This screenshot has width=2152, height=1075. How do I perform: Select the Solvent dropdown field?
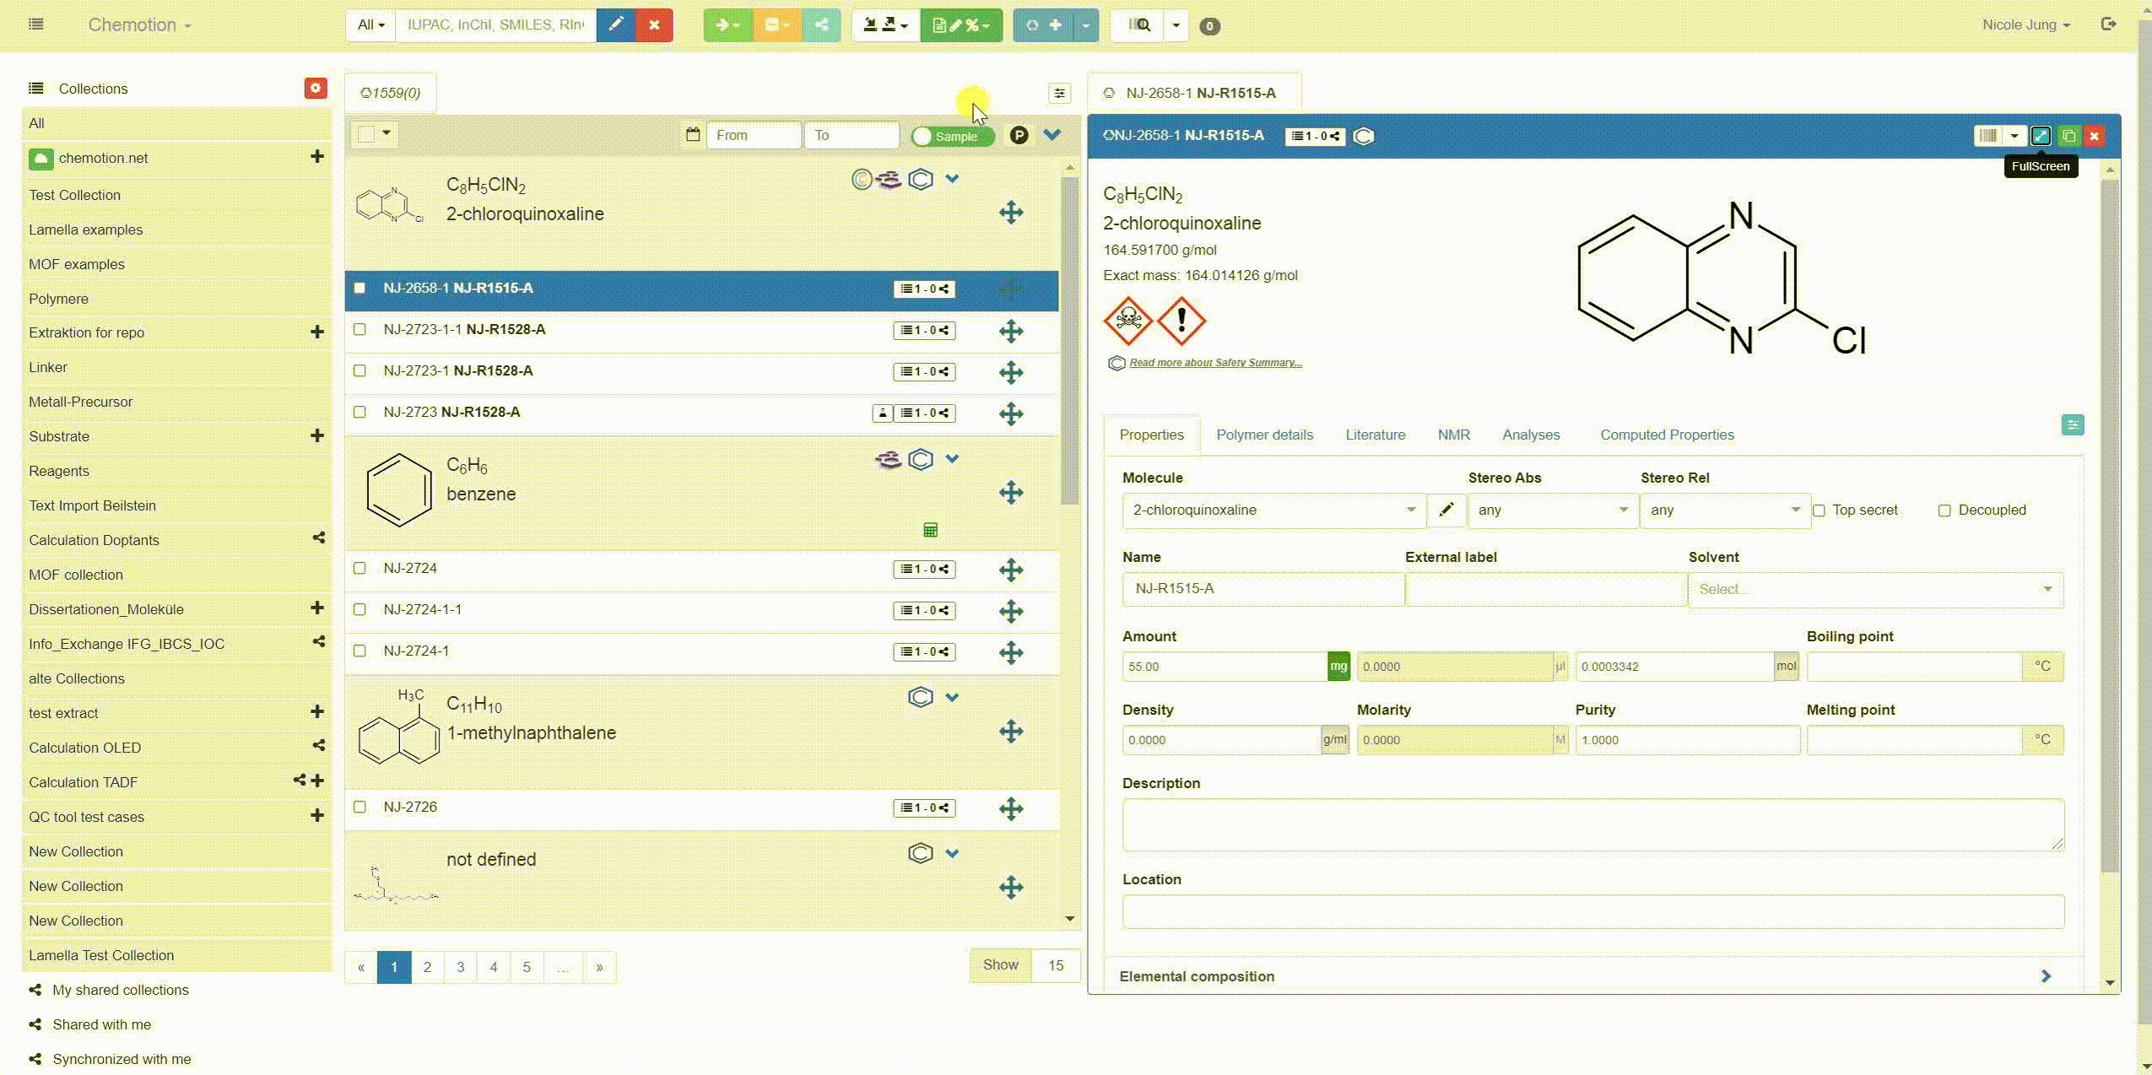(1874, 589)
